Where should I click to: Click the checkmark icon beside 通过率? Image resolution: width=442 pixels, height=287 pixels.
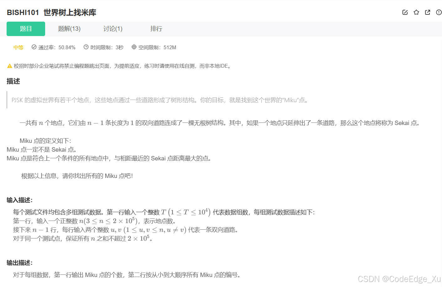(34, 47)
